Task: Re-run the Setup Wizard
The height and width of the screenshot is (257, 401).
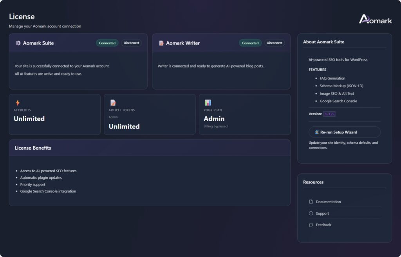Action: coord(344,132)
